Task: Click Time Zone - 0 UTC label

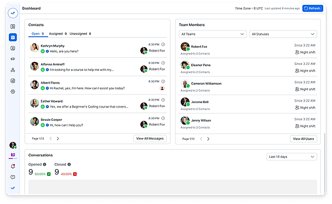Action: tap(249, 8)
